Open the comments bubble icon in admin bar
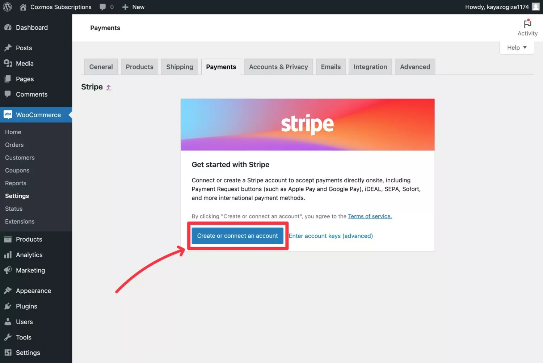Screen dimensions: 543x363 [103, 7]
